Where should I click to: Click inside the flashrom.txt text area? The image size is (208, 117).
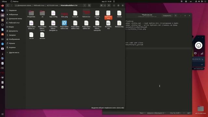159,80
